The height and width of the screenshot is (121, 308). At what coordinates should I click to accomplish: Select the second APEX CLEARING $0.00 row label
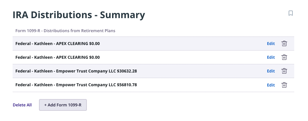point(57,57)
